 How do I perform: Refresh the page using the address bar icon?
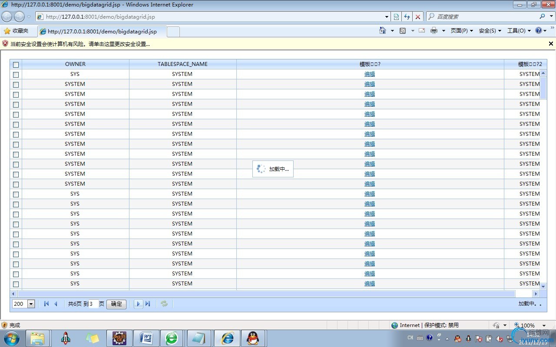407,16
